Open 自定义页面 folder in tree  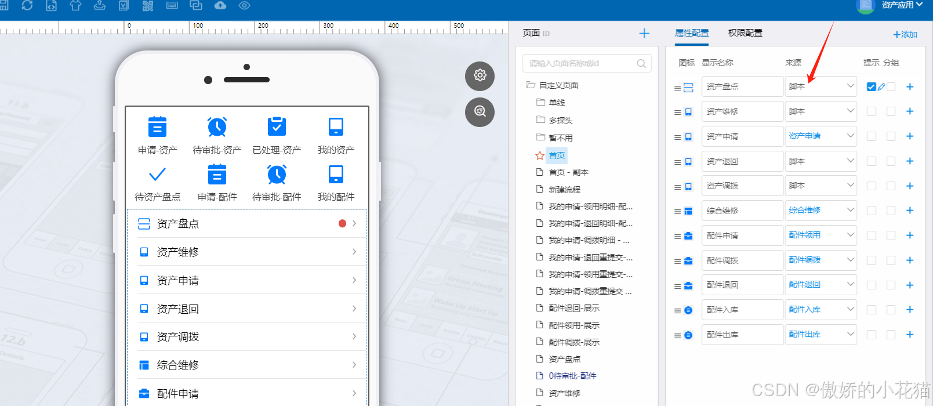(x=558, y=85)
